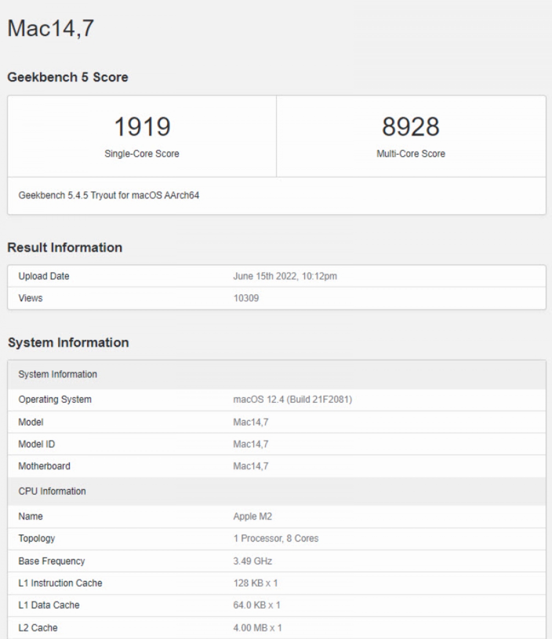Click the System Information table header row
This screenshot has height=639, width=552.
276,374
